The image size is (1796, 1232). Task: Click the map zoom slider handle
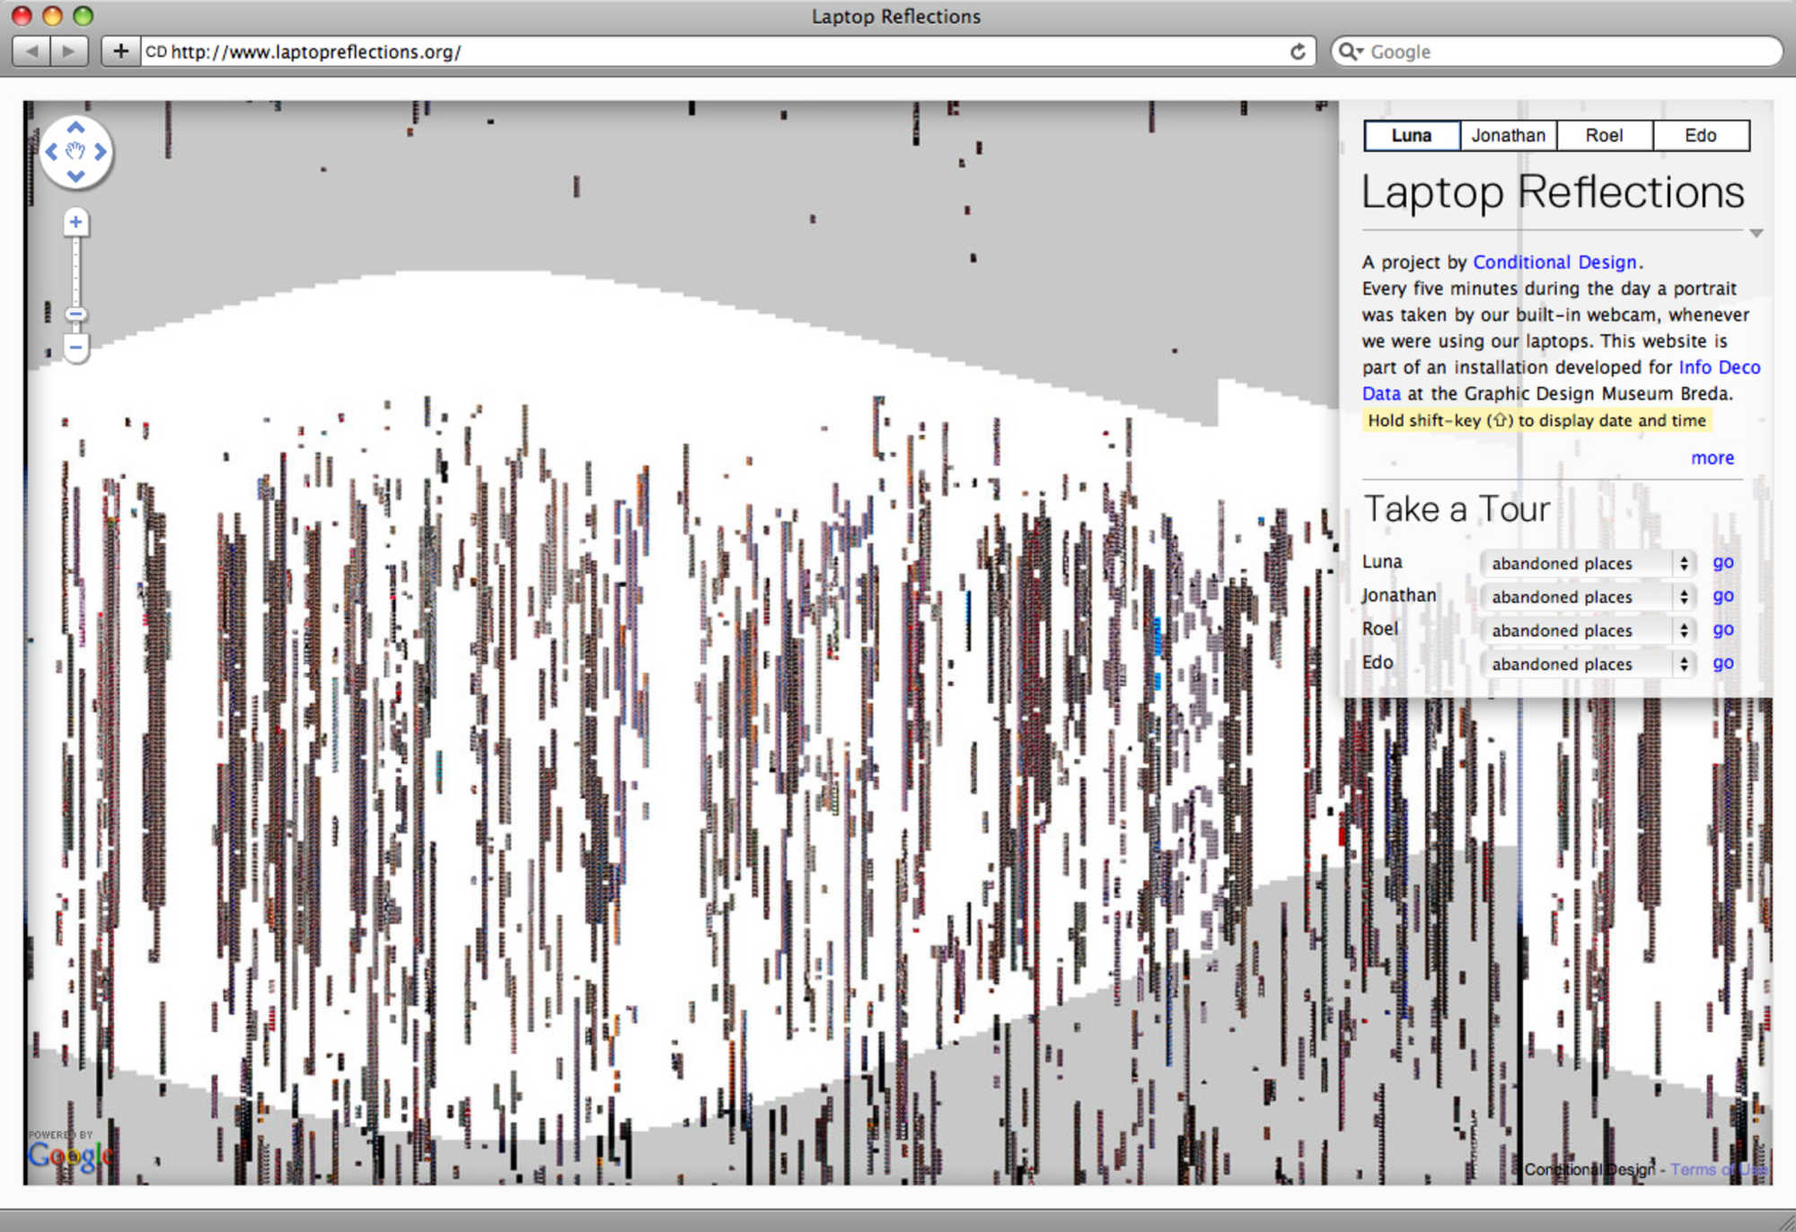[x=76, y=314]
